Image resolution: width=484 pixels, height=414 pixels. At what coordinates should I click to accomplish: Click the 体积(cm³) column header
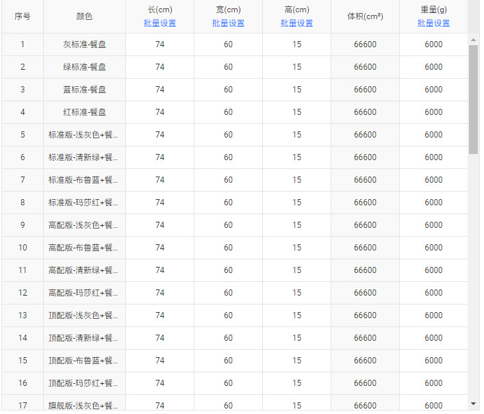click(365, 16)
